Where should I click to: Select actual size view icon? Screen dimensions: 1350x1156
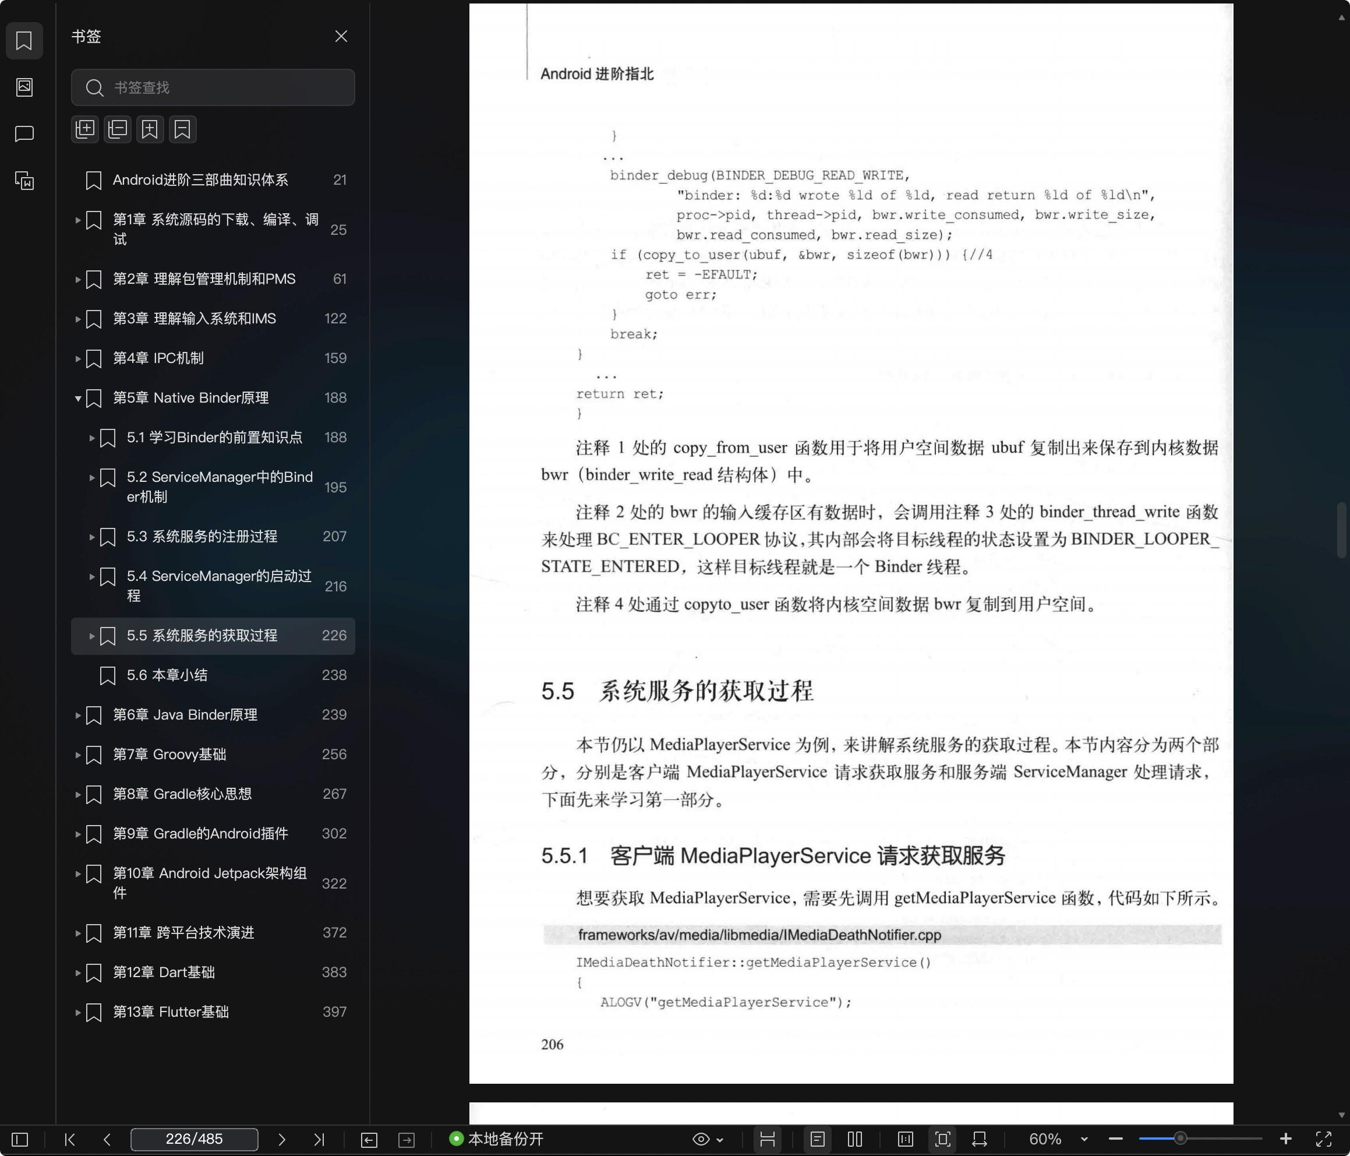pos(906,1139)
